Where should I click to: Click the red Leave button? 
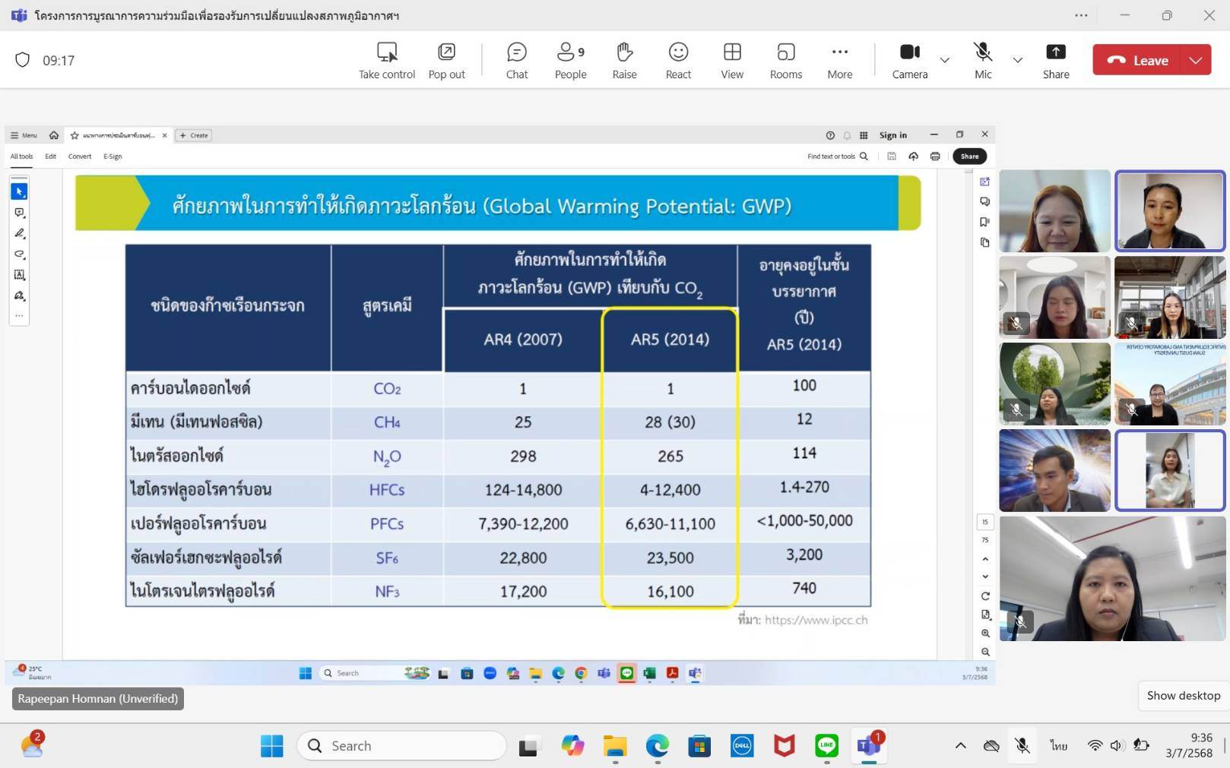coord(1137,60)
